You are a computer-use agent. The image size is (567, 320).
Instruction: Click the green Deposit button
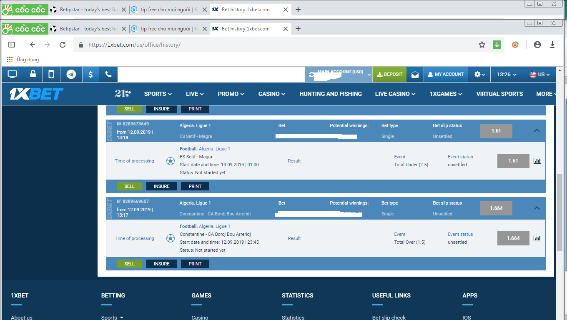tap(389, 75)
